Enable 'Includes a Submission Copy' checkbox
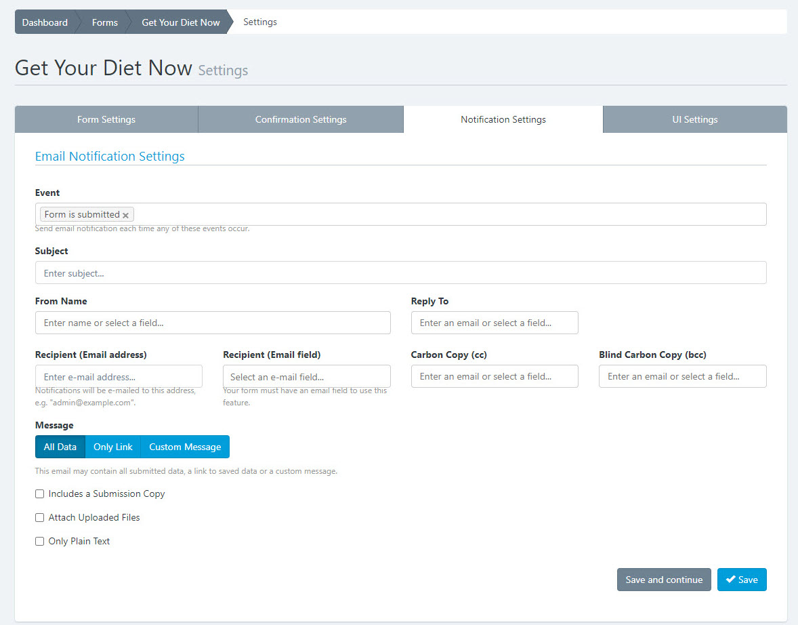The image size is (798, 625). coord(40,494)
